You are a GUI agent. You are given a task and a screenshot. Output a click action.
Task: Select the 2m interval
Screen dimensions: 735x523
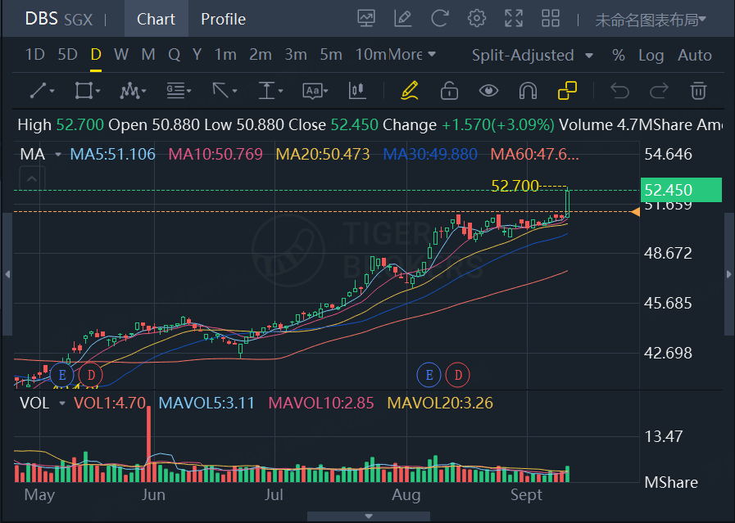pos(260,55)
